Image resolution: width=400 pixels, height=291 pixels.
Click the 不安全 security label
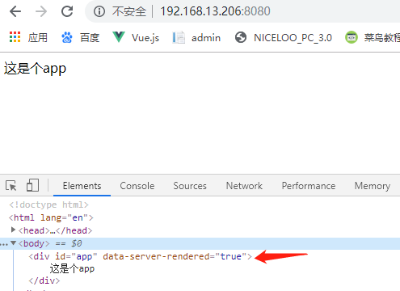129,11
